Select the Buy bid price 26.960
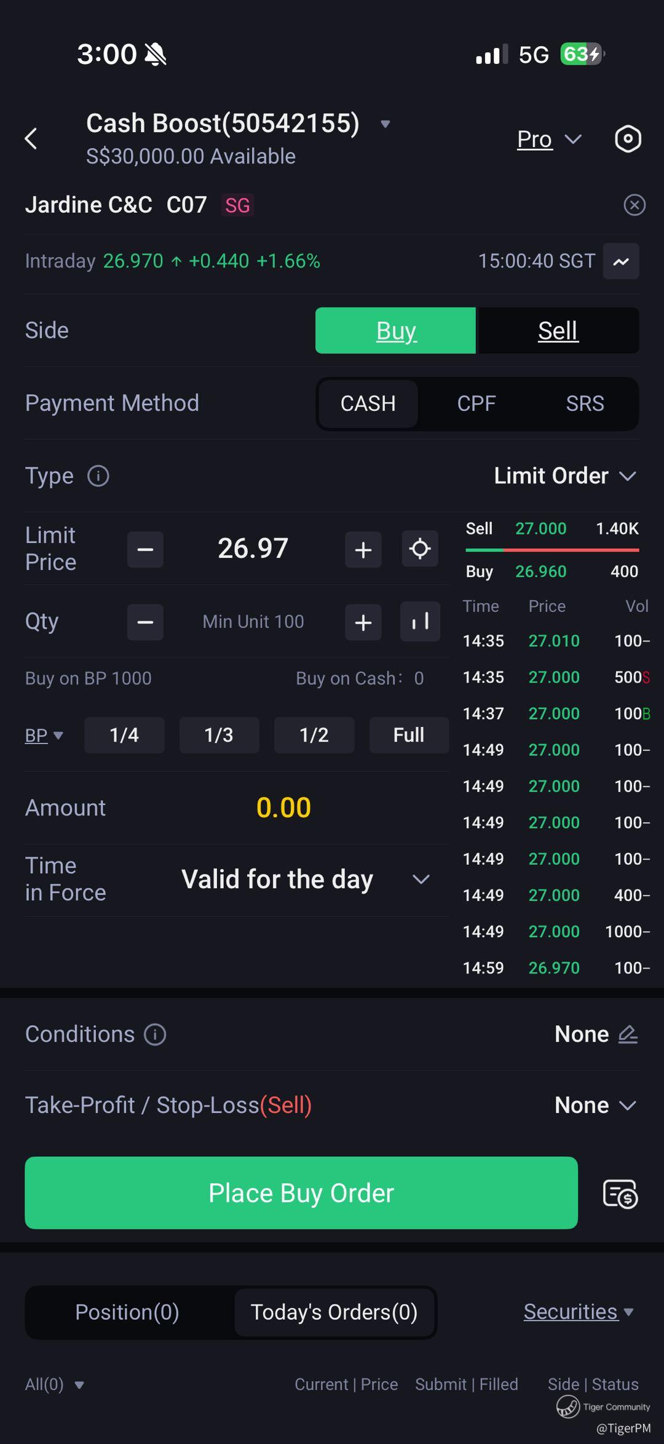The width and height of the screenshot is (664, 1444). [541, 572]
